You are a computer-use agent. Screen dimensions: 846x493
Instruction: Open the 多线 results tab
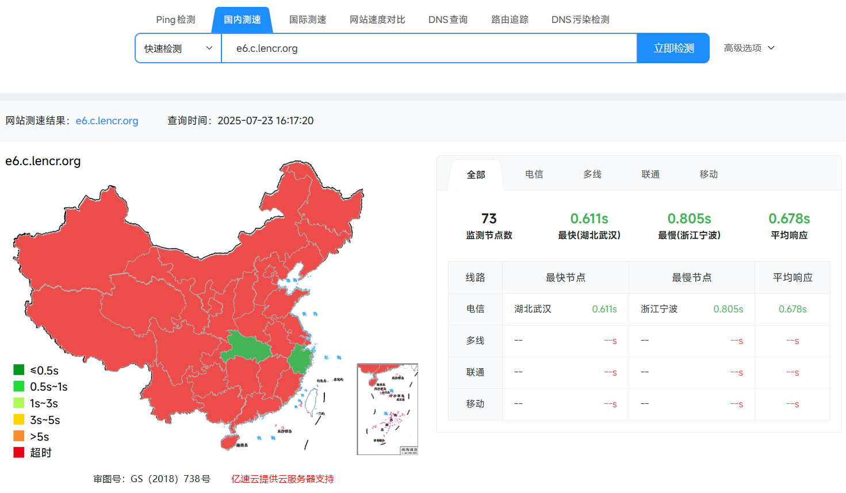coord(592,174)
